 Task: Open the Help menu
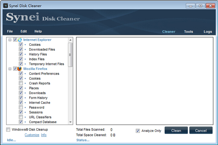tap(38, 31)
